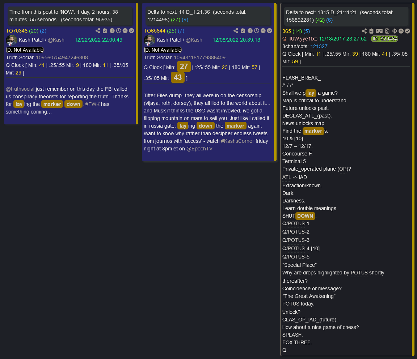Viewport: 417px width, 359px height.
Task: Open post number TO65644 link
Action: [x=155, y=31]
